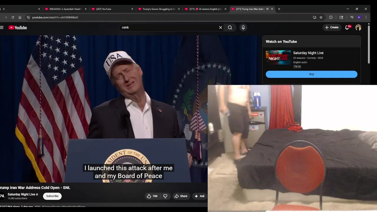
Task: Open the browser three-dot menu
Action: (366, 17)
